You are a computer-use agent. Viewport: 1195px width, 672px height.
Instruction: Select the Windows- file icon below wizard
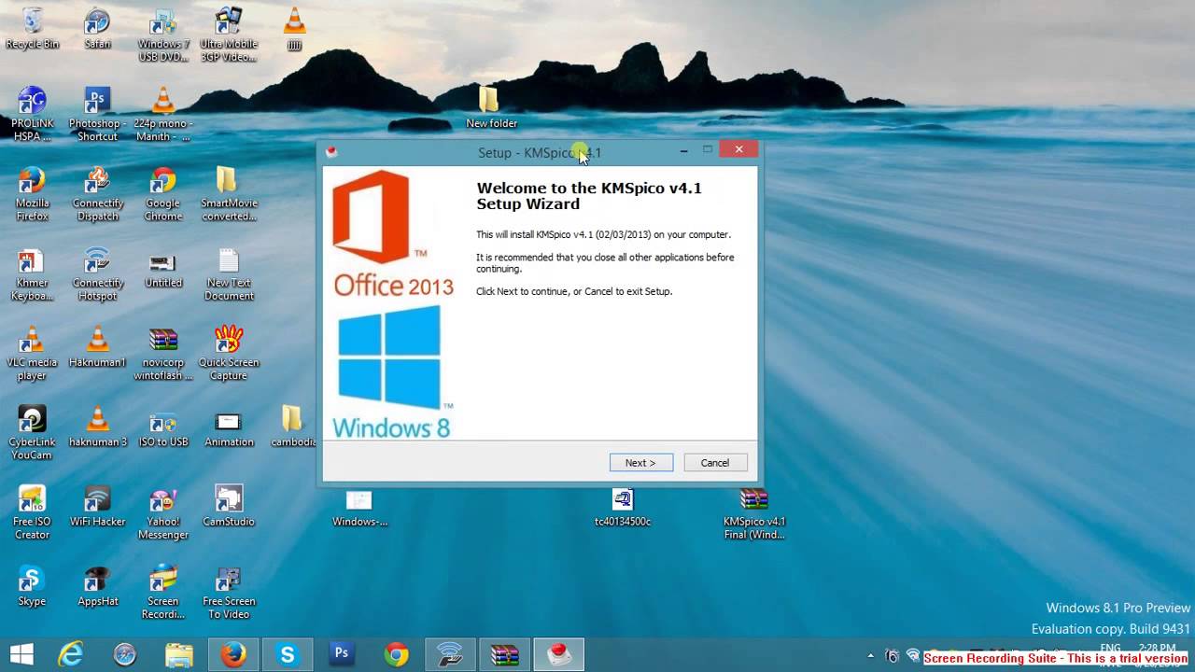pyautogui.click(x=359, y=509)
